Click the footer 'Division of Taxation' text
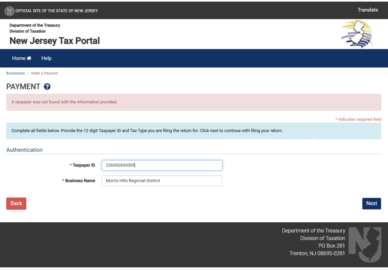This screenshot has height=270, width=388. (x=322, y=238)
